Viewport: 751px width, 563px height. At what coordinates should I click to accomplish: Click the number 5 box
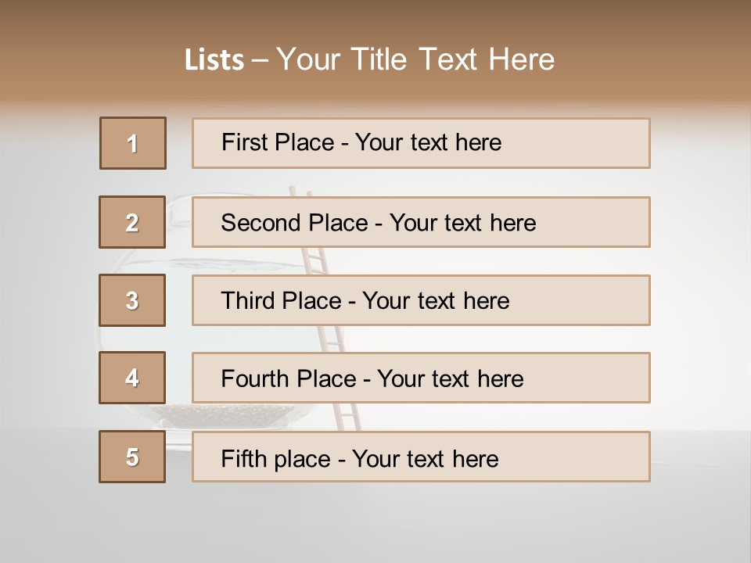(x=133, y=457)
